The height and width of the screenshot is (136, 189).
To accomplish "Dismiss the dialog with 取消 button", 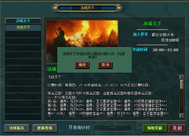I will [105, 65].
